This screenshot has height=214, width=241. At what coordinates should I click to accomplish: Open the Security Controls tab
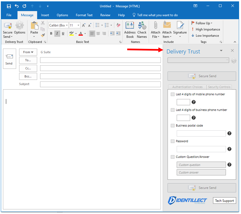coord(219,87)
